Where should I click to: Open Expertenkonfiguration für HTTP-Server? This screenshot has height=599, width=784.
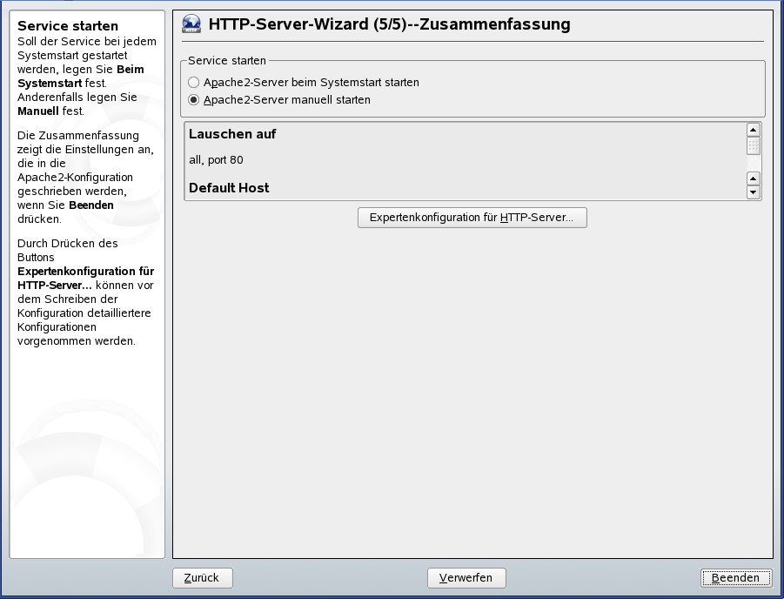pyautogui.click(x=472, y=218)
